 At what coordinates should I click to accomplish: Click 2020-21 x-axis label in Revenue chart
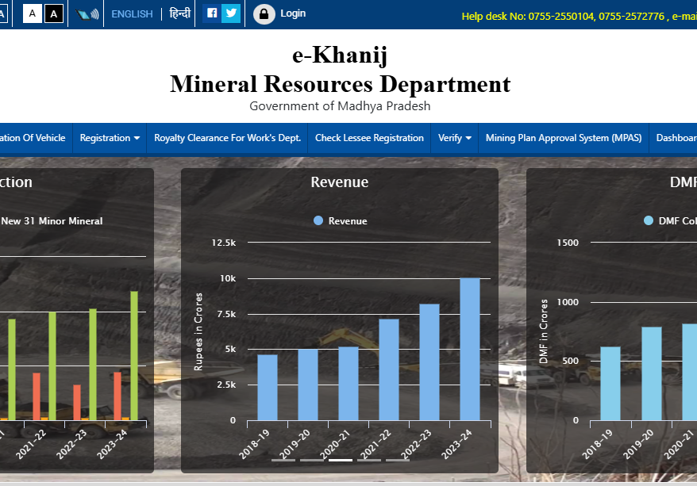(335, 444)
